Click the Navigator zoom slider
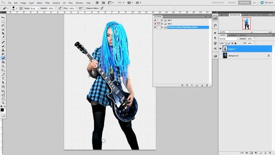Viewport: 275px width, 155px height. pyautogui.click(x=260, y=32)
